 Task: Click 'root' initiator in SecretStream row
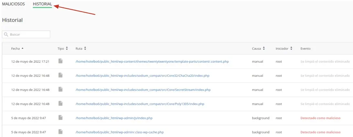click(x=279, y=90)
